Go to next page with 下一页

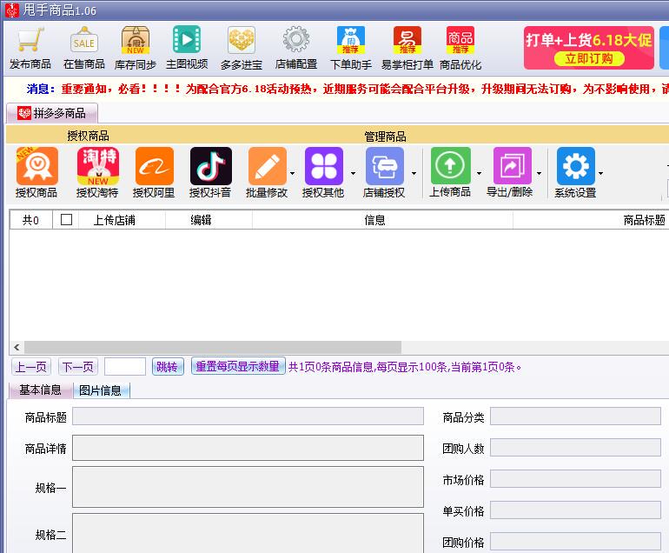(78, 367)
